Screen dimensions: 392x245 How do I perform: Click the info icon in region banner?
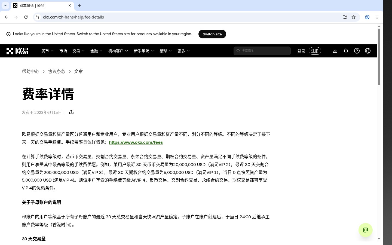click(8, 34)
